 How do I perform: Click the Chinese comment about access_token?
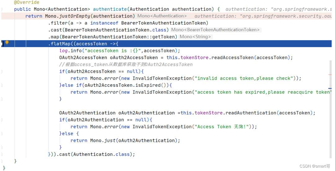point(126,64)
